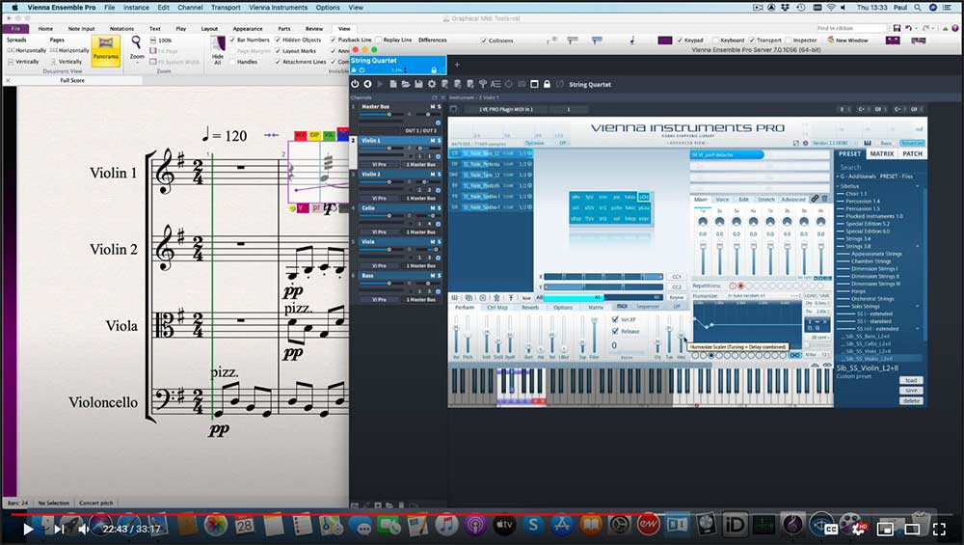The height and width of the screenshot is (545, 964).
Task: Click the YouTube play button
Action: [x=28, y=529]
